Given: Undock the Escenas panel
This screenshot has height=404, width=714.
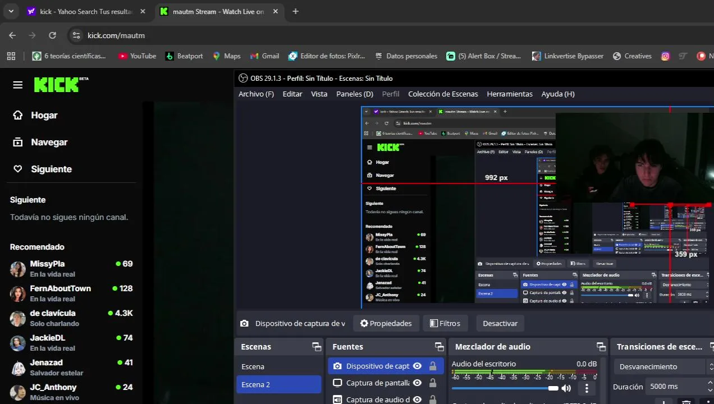Looking at the screenshot, I should 317,347.
